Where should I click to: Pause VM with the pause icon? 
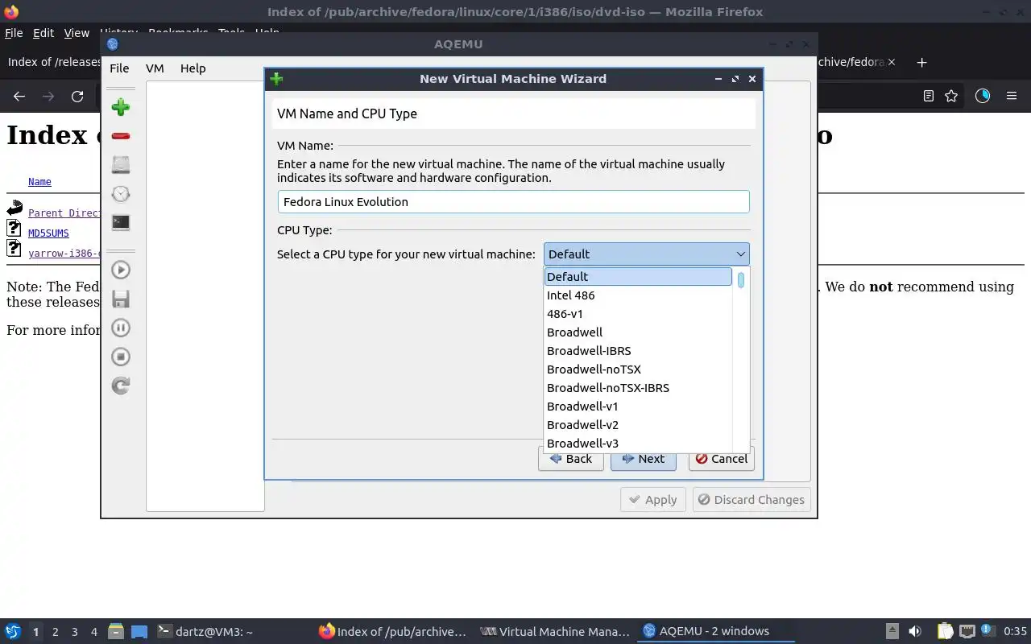click(121, 328)
